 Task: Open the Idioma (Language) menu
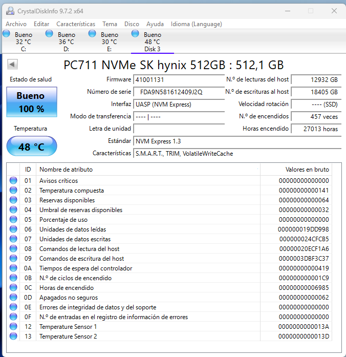pyautogui.click(x=197, y=24)
